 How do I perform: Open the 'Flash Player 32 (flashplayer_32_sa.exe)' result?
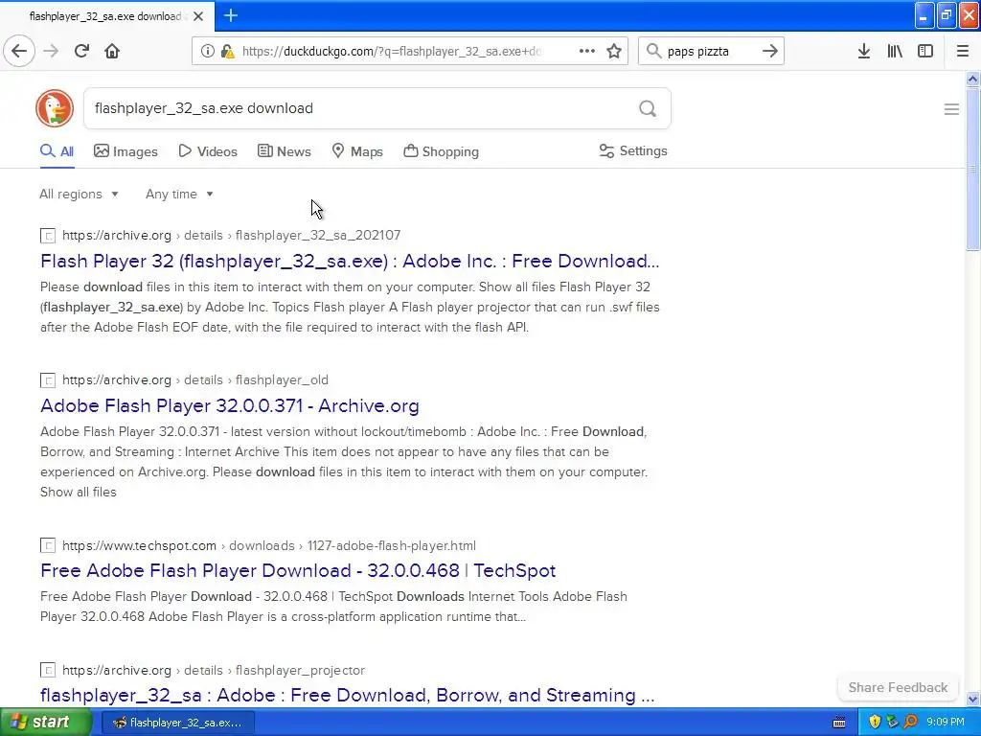(x=350, y=261)
